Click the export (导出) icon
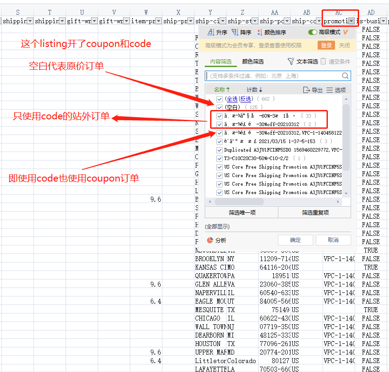 pyautogui.click(x=306, y=90)
